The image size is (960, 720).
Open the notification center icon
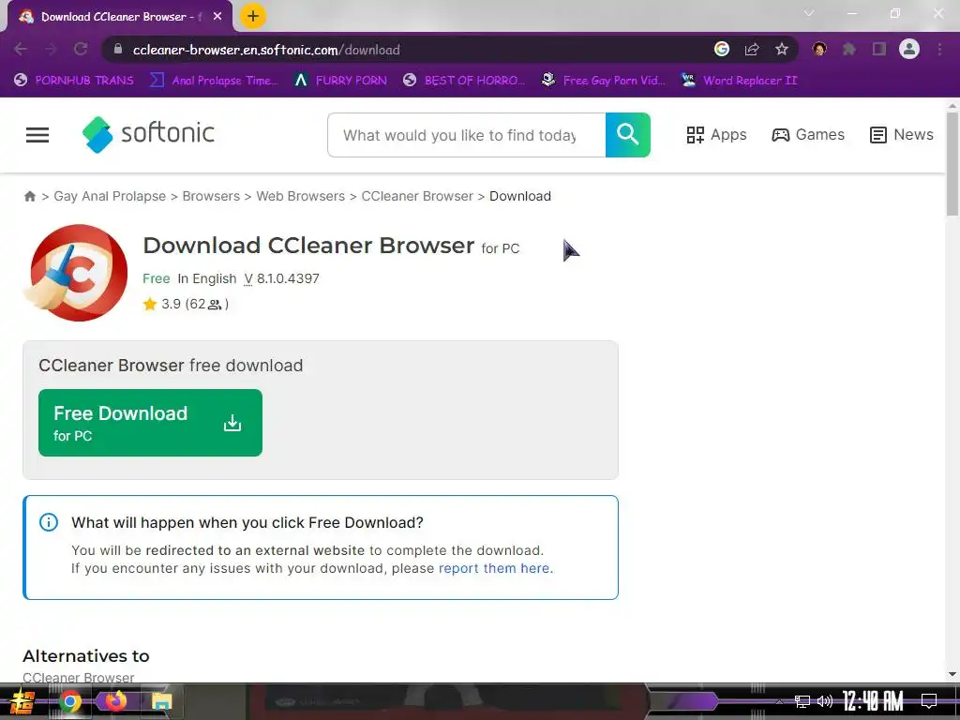click(929, 701)
